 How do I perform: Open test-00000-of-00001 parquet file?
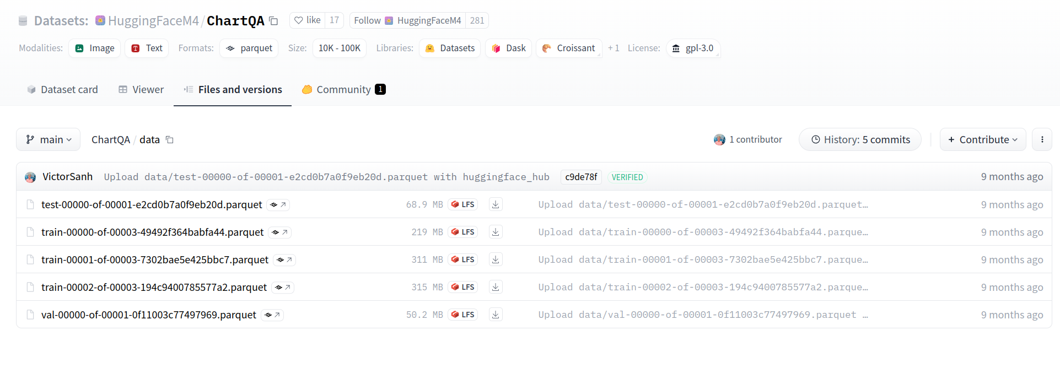tap(152, 204)
